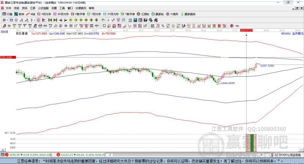The height and width of the screenshot is (164, 304).
Task: Select the n² square tool
Action: point(50,26)
